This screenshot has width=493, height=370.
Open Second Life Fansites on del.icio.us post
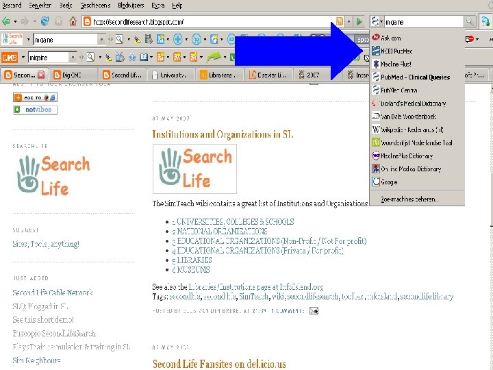pos(220,364)
